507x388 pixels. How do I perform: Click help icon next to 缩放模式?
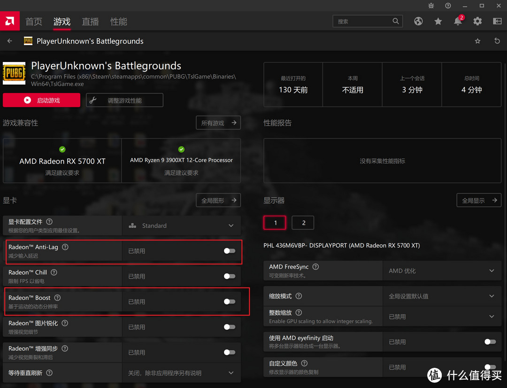(x=299, y=296)
